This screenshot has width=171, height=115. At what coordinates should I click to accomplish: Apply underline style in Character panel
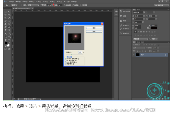(152, 32)
